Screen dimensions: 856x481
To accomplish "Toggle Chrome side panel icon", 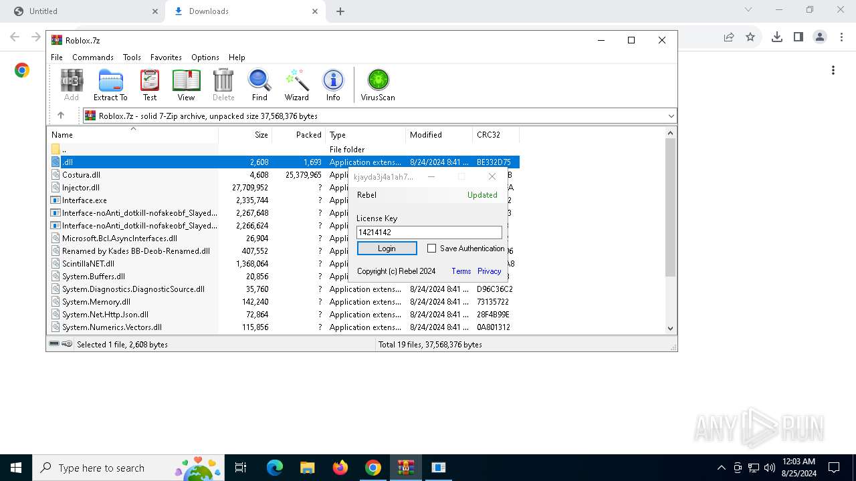I will [x=798, y=37].
